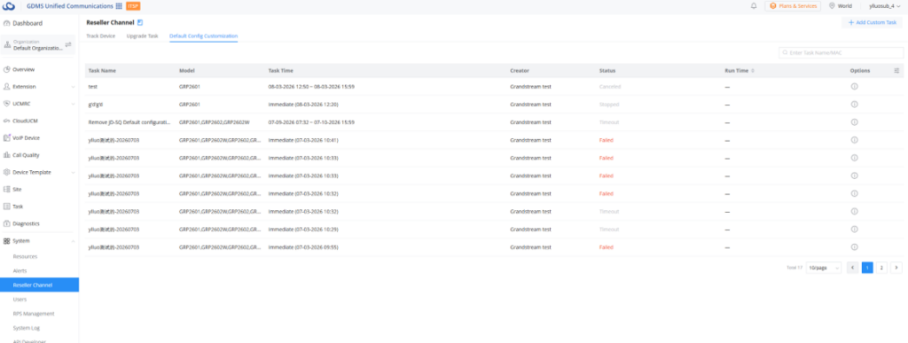Click the ITSP badge in the header
The width and height of the screenshot is (908, 343).
133,6
